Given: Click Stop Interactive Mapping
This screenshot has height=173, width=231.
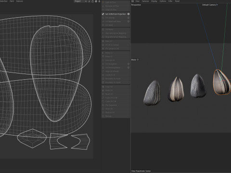Looking at the screenshot, I should 115,37.
